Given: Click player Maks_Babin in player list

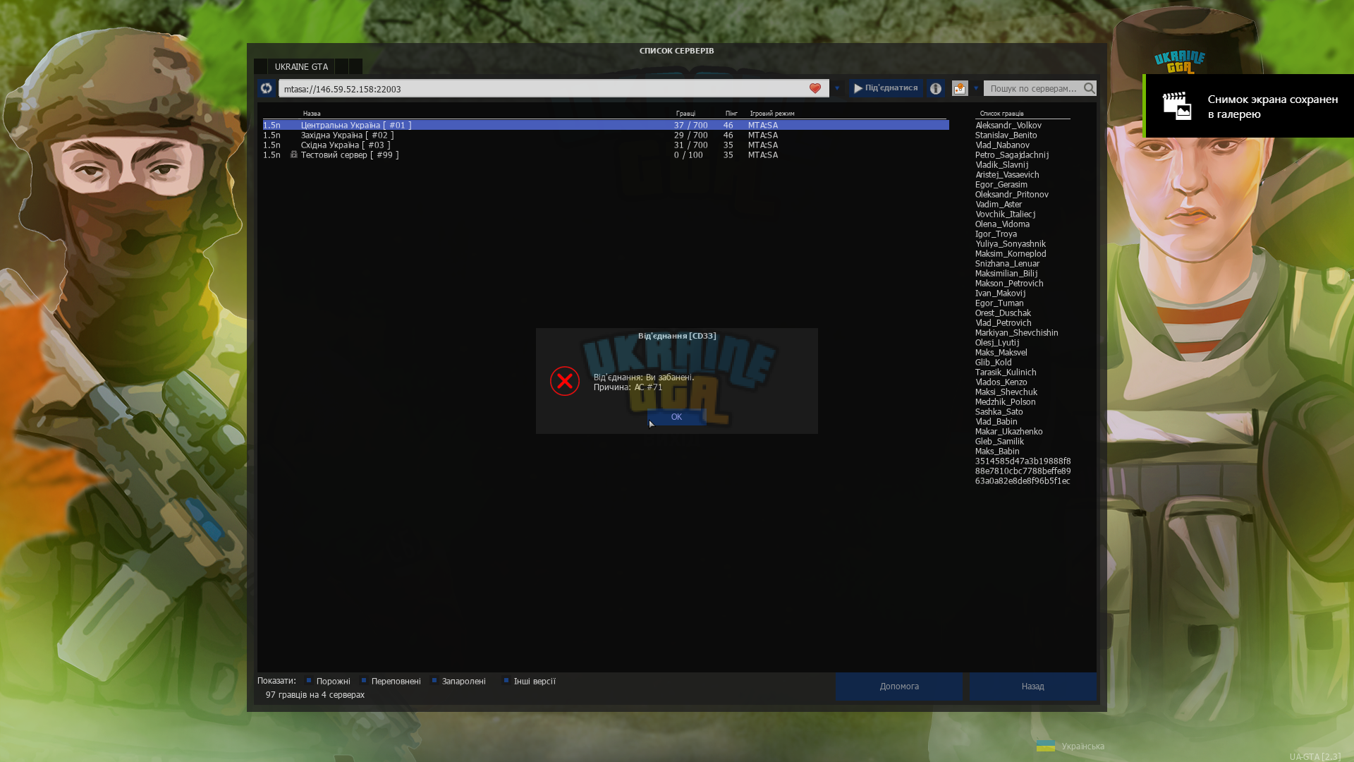Looking at the screenshot, I should 997,451.
